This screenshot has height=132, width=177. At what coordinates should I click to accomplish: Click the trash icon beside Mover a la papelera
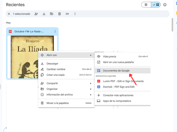coord(42,103)
